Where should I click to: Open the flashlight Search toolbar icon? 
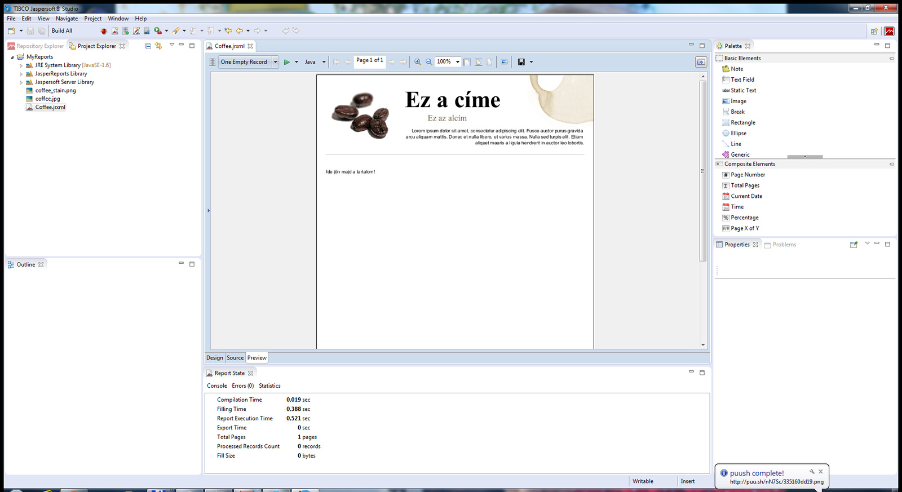coord(176,30)
